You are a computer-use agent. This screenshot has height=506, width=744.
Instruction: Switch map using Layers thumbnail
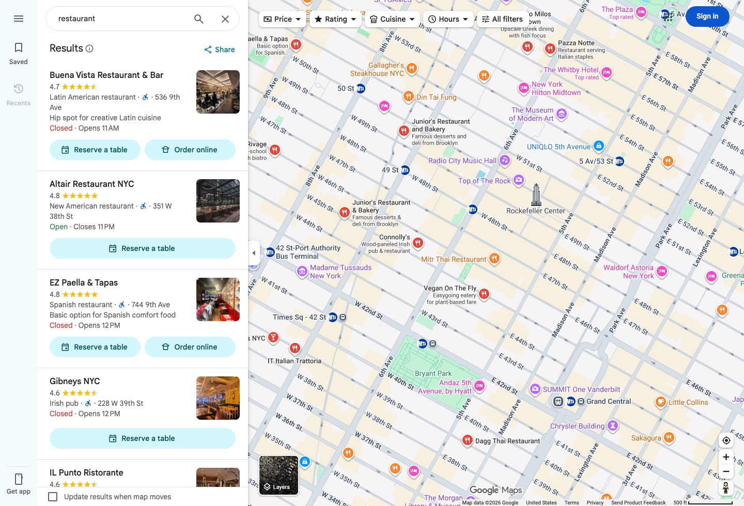pos(278,476)
